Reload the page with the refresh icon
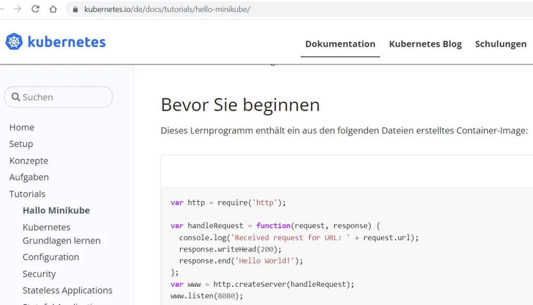Image resolution: width=533 pixels, height=305 pixels. click(35, 9)
